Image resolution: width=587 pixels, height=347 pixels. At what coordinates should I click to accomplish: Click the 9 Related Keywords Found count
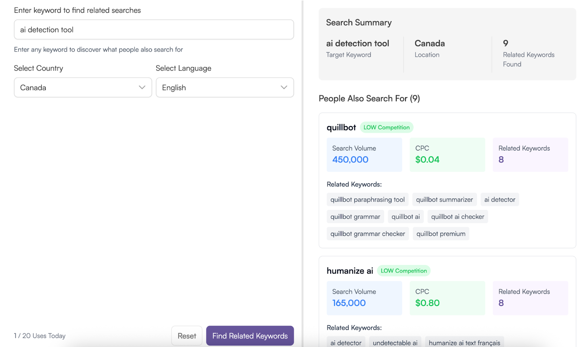506,43
